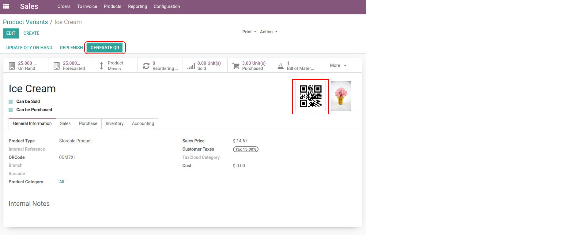Open the apps grid menu icon
The image size is (570, 235).
[x=6, y=6]
